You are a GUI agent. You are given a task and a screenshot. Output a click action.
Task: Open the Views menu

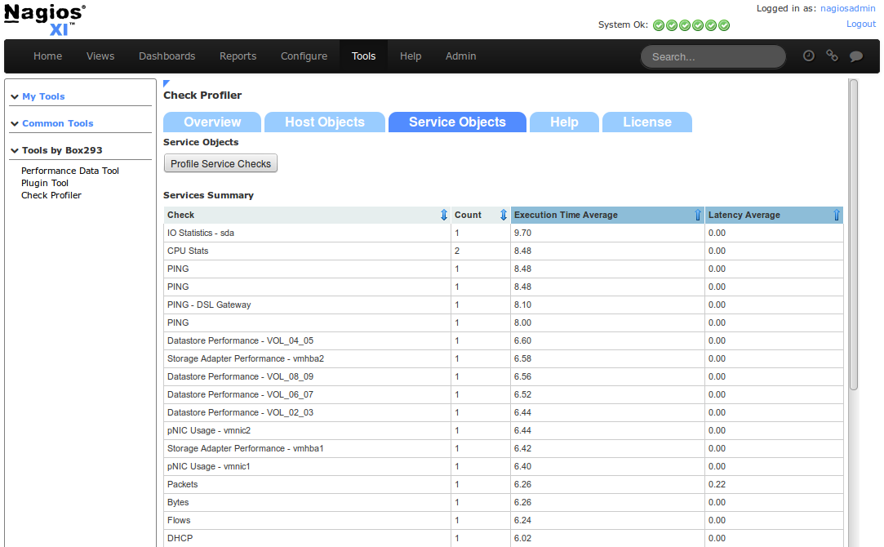point(100,56)
